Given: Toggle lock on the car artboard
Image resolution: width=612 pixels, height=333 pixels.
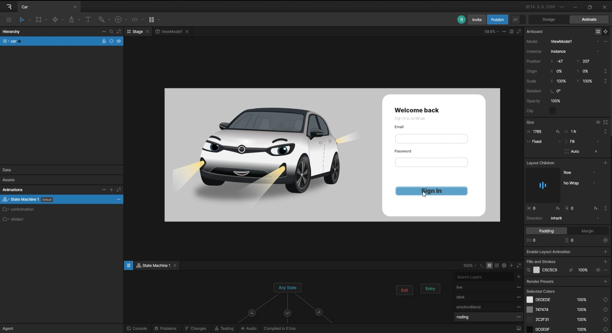Looking at the screenshot, I should point(104,41).
